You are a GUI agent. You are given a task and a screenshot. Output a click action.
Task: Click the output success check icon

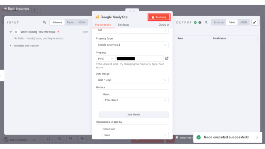(x=195, y=22)
